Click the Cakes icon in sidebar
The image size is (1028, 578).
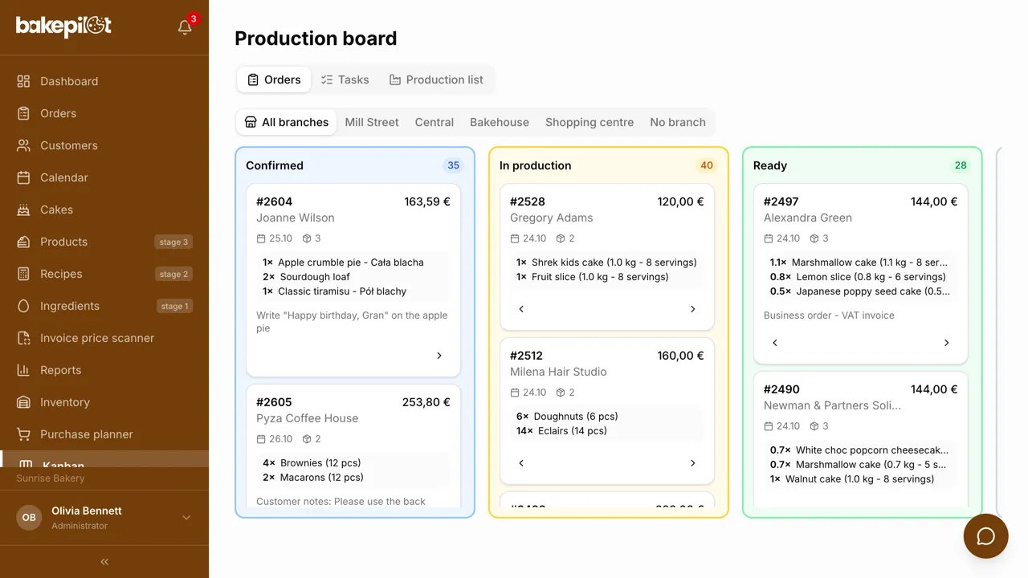point(24,210)
